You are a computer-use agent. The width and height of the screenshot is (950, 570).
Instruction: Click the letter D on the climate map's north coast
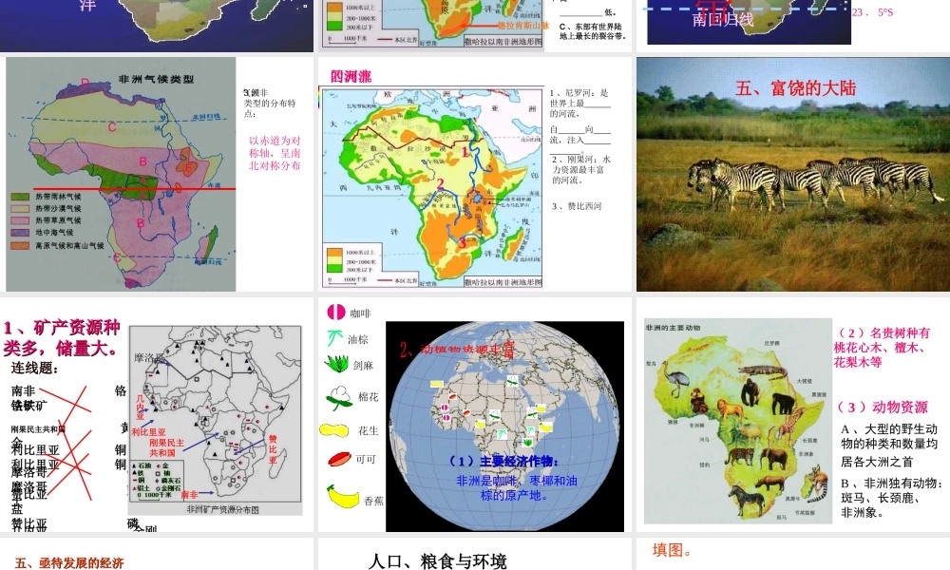pos(85,83)
